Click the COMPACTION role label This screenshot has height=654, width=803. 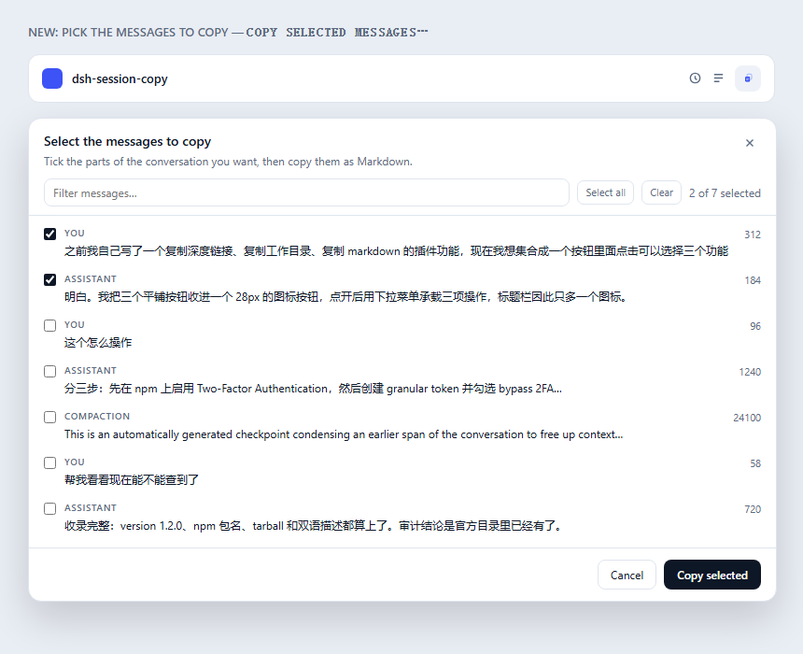pos(97,416)
